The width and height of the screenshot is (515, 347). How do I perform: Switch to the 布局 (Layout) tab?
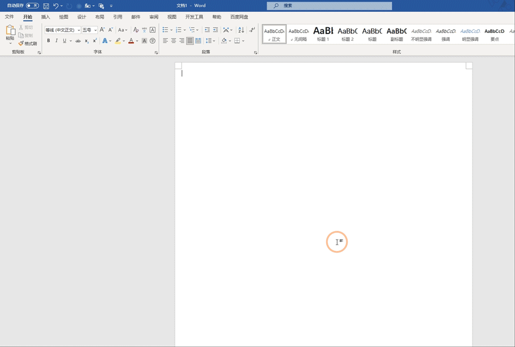pos(99,17)
